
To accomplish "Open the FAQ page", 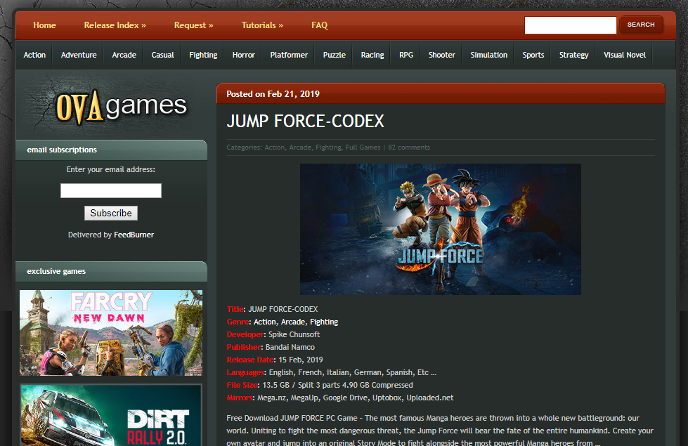I will tap(319, 25).
